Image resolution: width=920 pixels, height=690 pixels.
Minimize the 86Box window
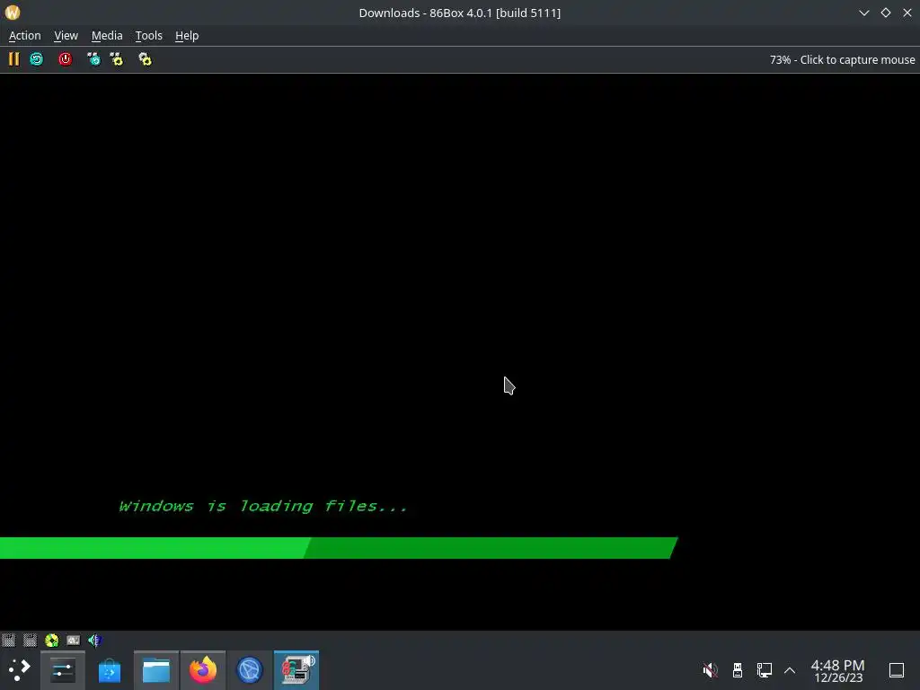(x=863, y=13)
